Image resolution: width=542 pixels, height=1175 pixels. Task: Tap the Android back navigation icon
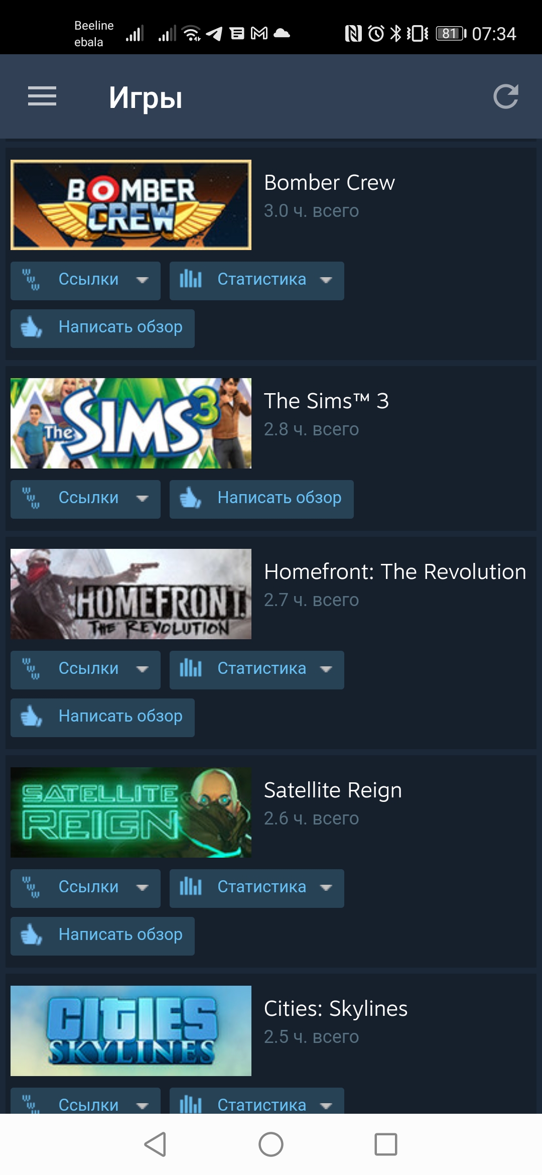tap(155, 1144)
